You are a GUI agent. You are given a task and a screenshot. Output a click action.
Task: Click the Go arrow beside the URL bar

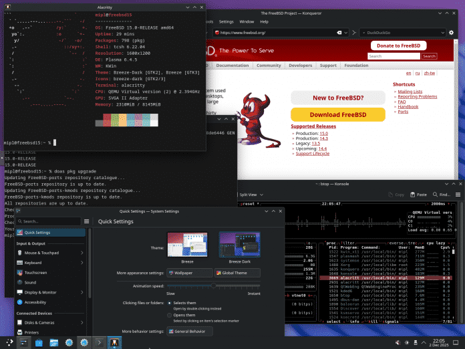tap(354, 33)
